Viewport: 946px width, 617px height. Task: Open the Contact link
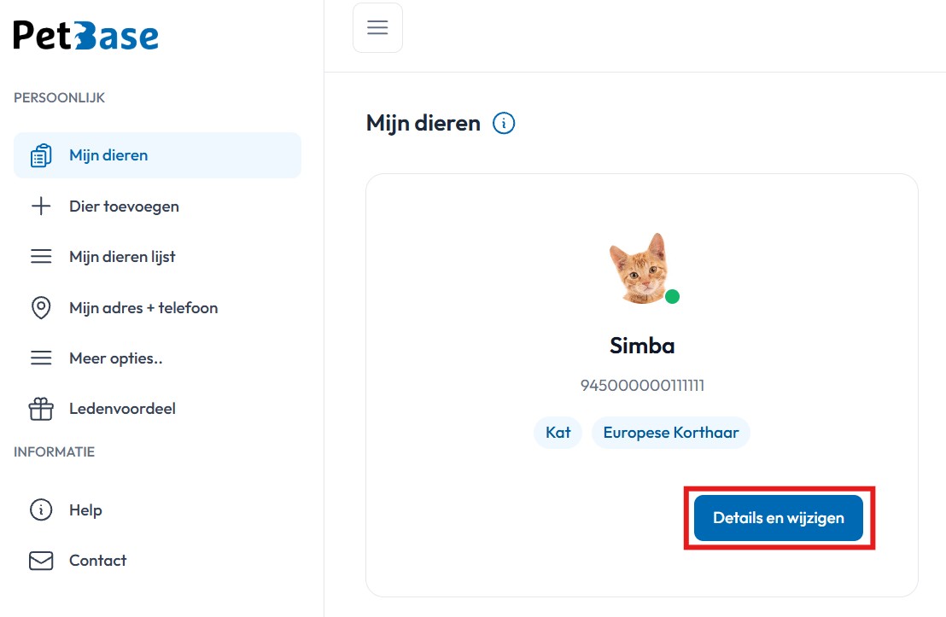(x=97, y=561)
